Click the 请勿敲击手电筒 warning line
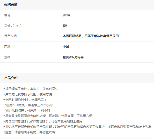 (29, 132)
